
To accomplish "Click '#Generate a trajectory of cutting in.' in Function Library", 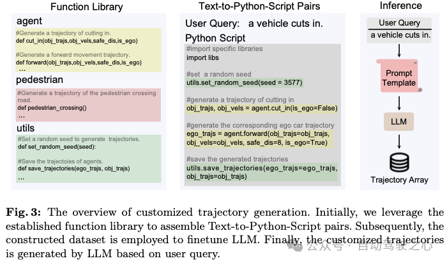I will point(63,33).
